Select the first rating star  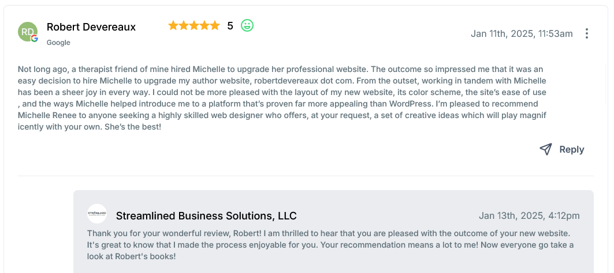point(173,25)
